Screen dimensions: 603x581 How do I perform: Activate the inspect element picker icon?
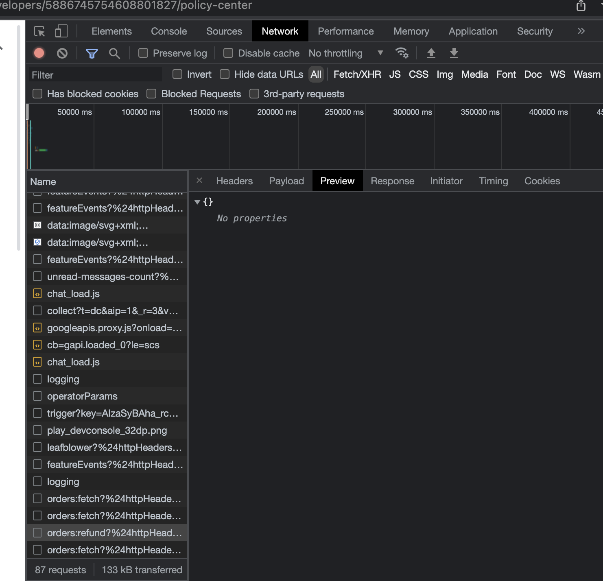coord(39,31)
